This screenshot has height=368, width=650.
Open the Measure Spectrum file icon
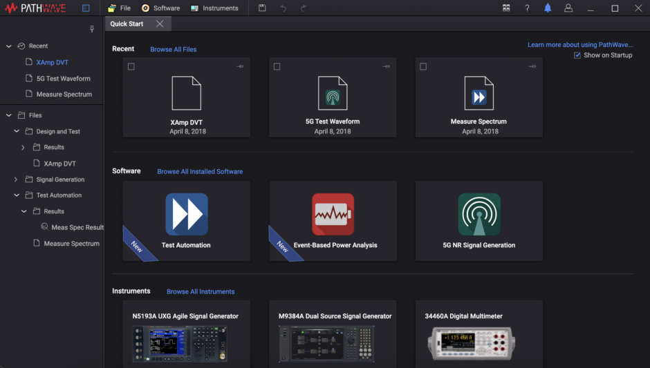[x=479, y=93]
